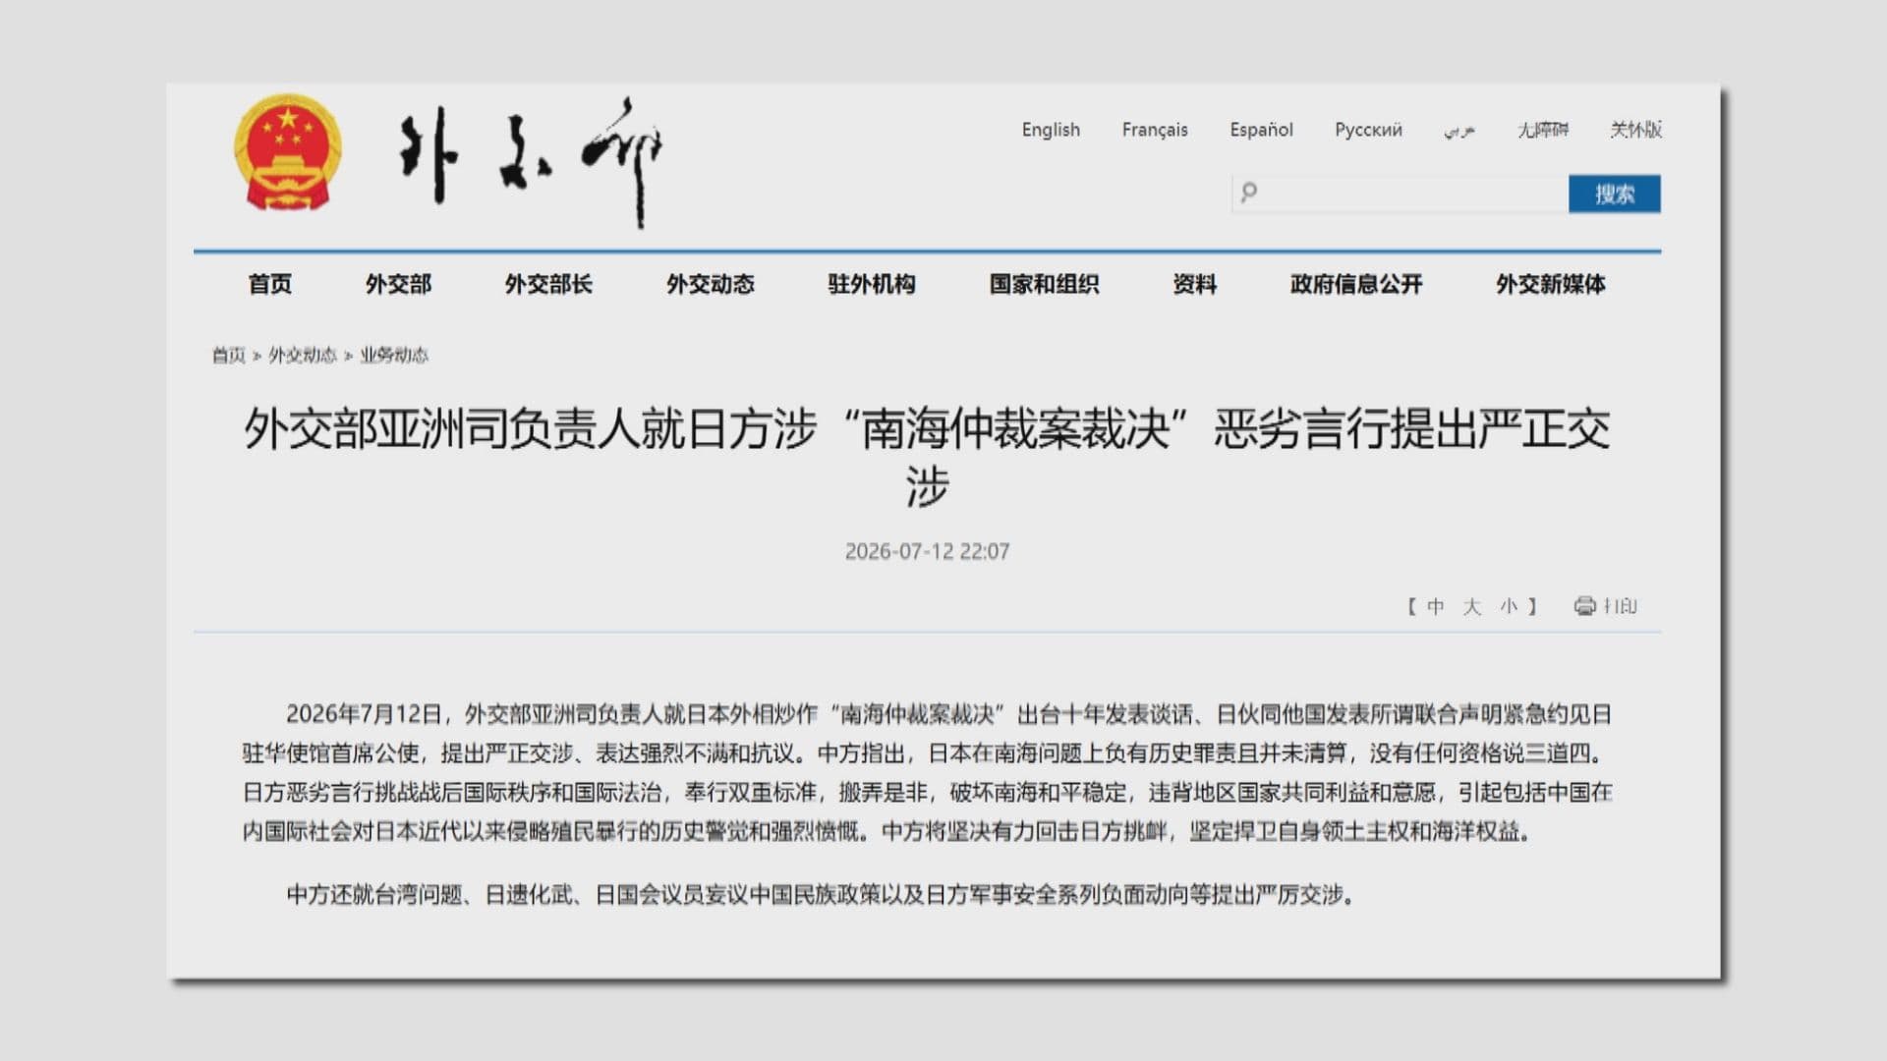Open the 外交部长 navigation menu item
1887x1061 pixels.
click(x=548, y=284)
